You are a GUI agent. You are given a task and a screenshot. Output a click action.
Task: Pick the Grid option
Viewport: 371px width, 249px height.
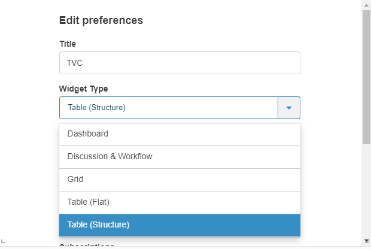coord(180,180)
